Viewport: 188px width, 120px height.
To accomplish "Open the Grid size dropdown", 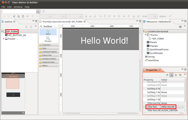I will [155, 16].
